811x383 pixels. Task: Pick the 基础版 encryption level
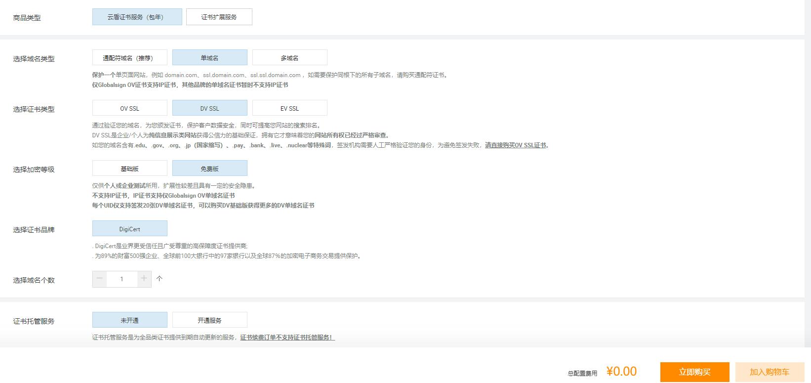129,169
